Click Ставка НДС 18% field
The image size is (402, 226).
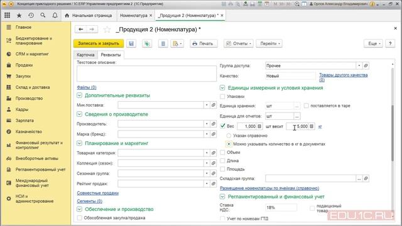coord(281,208)
